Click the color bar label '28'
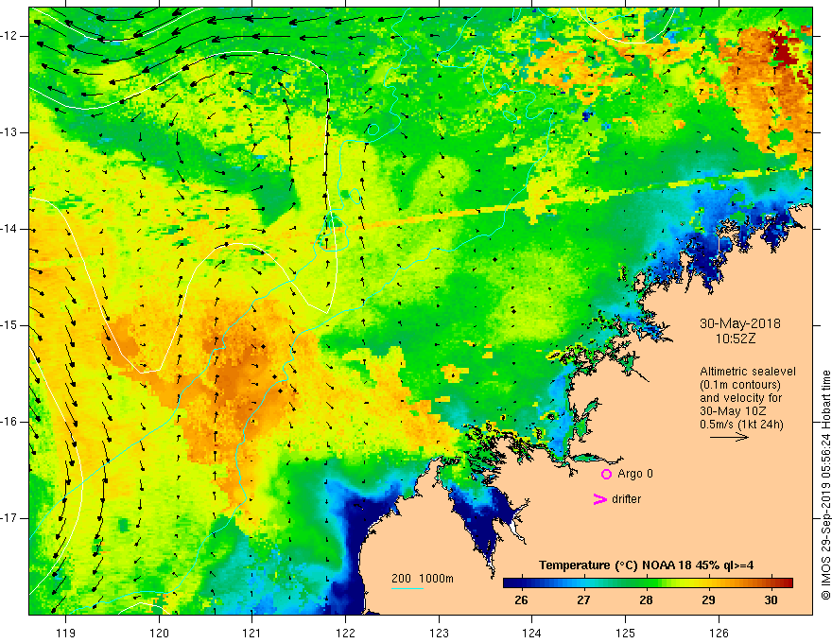Viewport: 832px width, 643px height. click(646, 600)
